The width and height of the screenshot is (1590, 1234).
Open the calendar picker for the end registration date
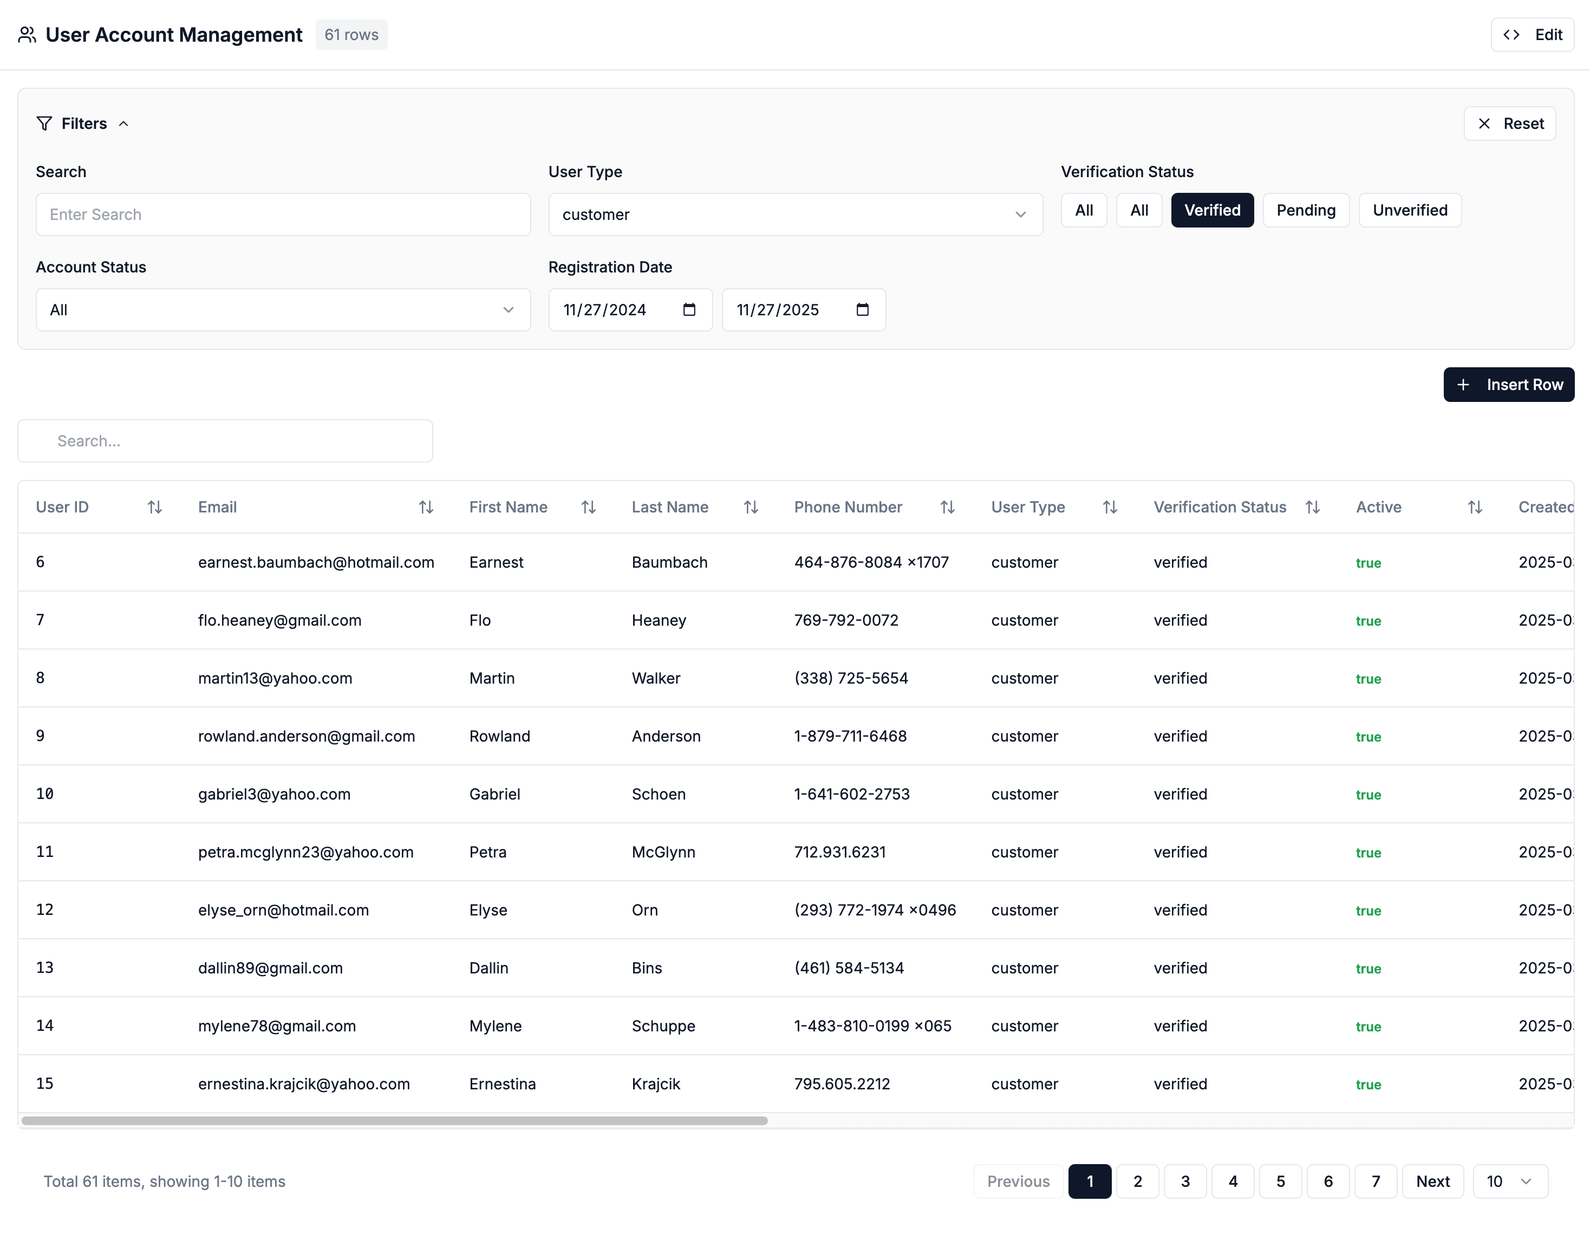pos(862,309)
